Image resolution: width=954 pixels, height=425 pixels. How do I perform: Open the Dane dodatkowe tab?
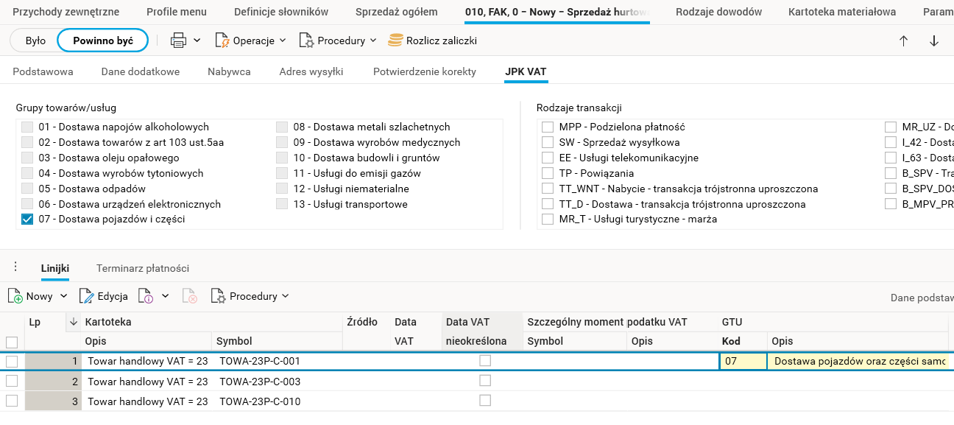140,71
